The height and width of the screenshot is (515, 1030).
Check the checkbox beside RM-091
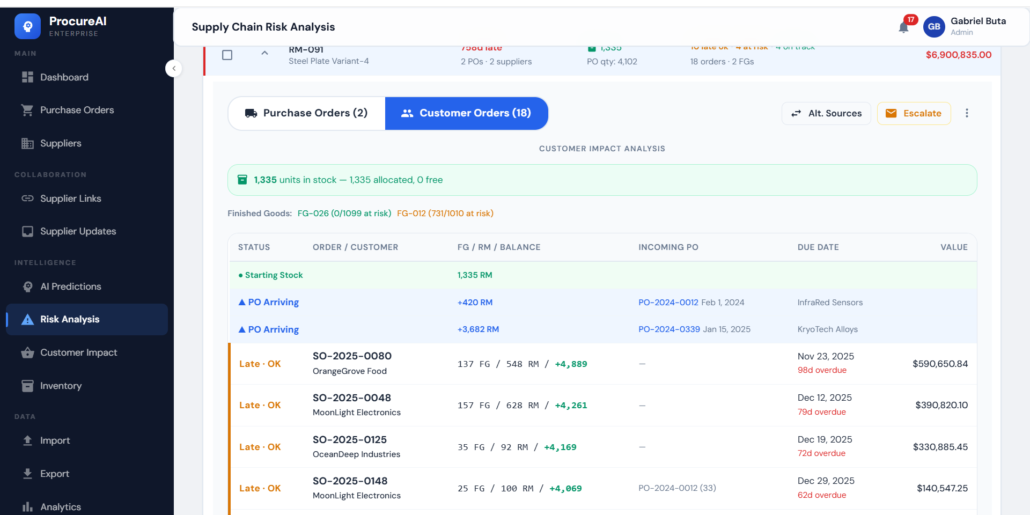(227, 55)
